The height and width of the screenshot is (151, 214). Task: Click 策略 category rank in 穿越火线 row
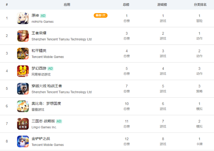click(x=199, y=91)
